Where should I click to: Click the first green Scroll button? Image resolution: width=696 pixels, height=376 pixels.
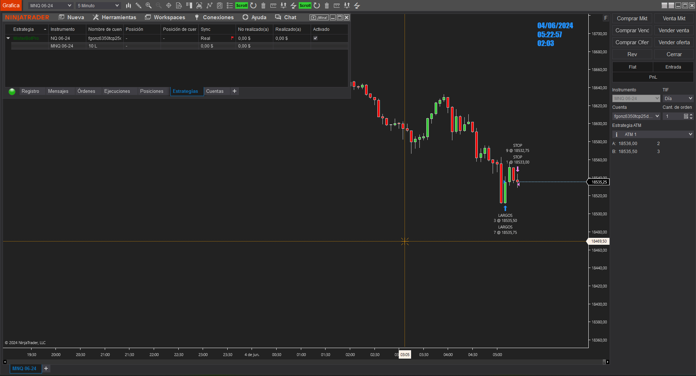[241, 5]
